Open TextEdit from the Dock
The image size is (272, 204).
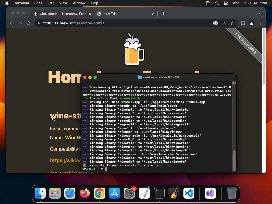[x=144, y=193]
